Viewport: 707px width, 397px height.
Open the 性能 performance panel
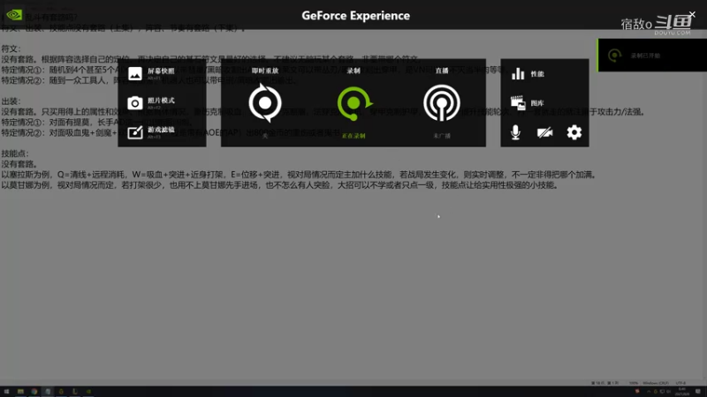(528, 73)
